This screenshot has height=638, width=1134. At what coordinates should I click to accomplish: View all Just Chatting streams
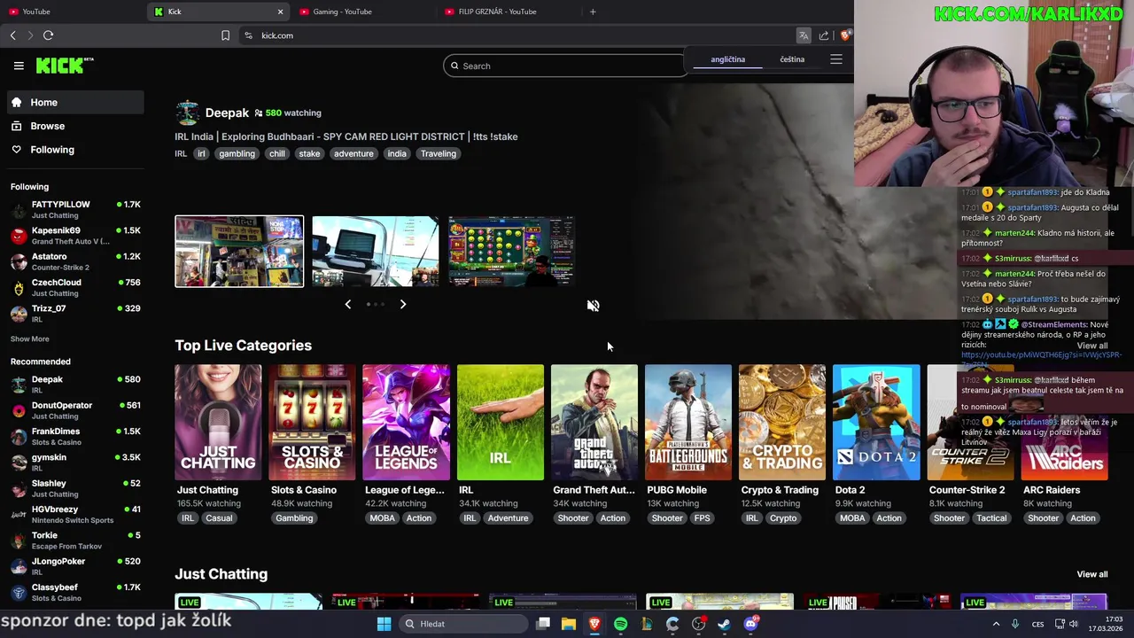tap(1091, 574)
